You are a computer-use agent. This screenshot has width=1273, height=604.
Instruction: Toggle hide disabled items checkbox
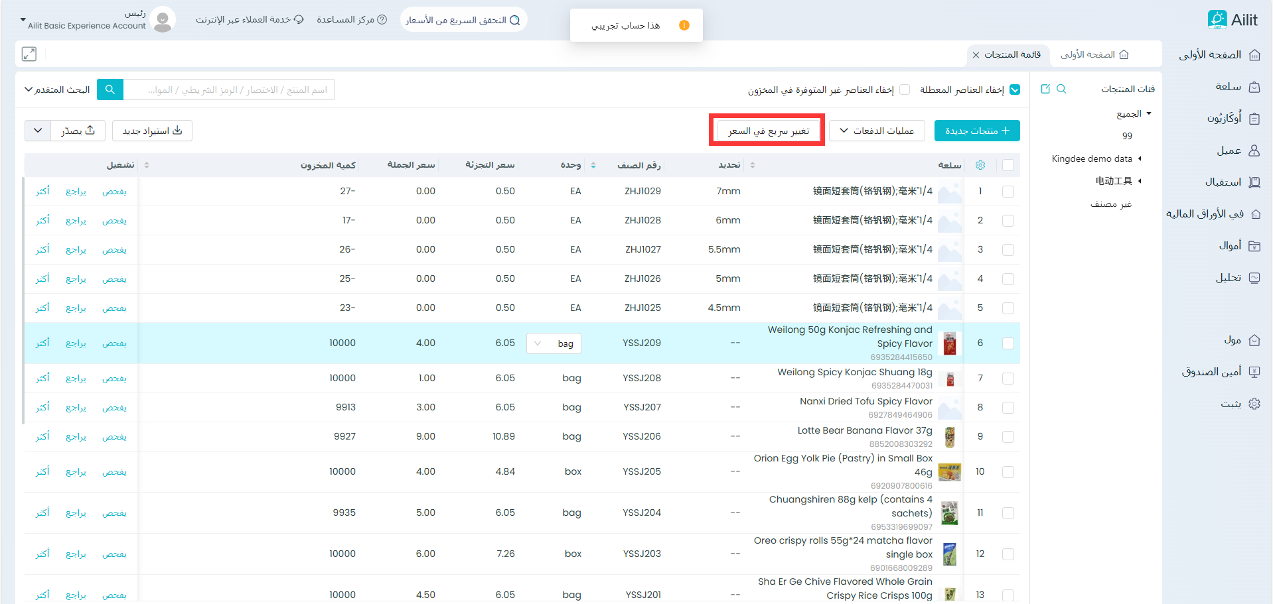[1015, 90]
